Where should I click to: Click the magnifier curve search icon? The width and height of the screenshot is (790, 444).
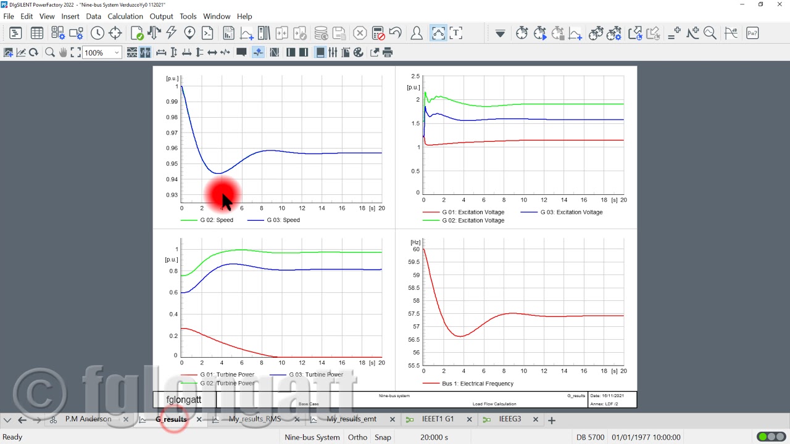(x=710, y=33)
